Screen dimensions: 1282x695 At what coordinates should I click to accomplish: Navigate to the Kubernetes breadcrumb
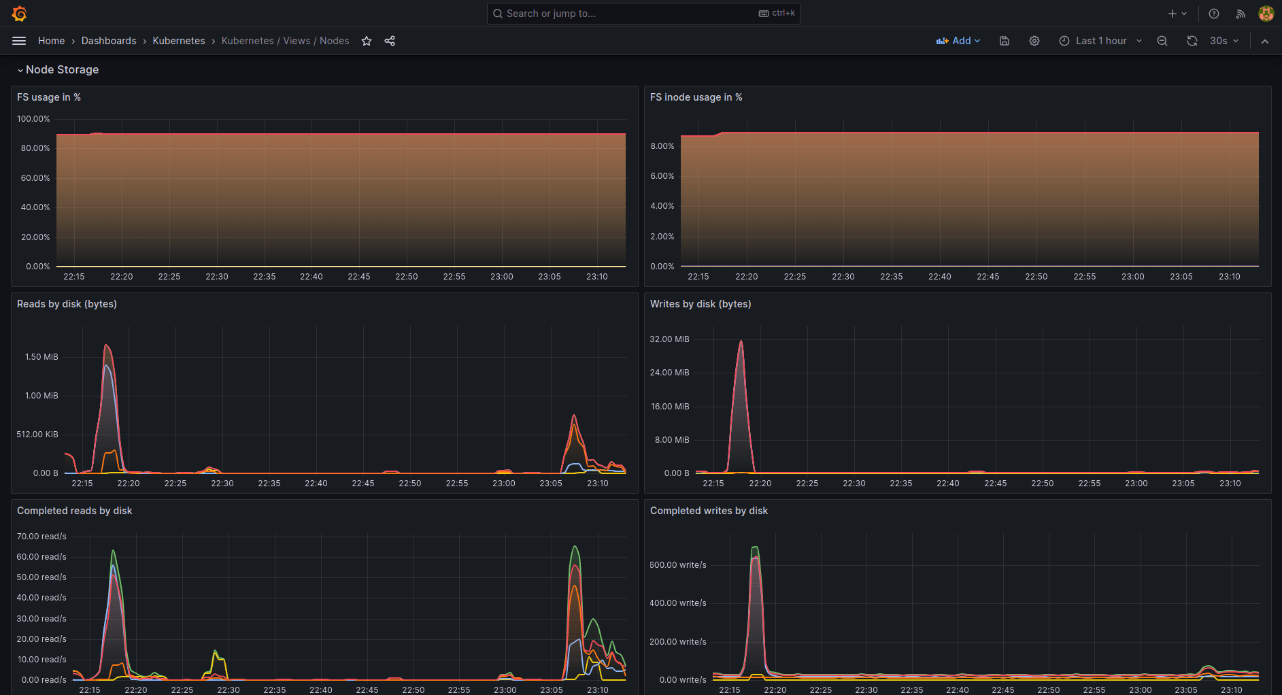(178, 41)
